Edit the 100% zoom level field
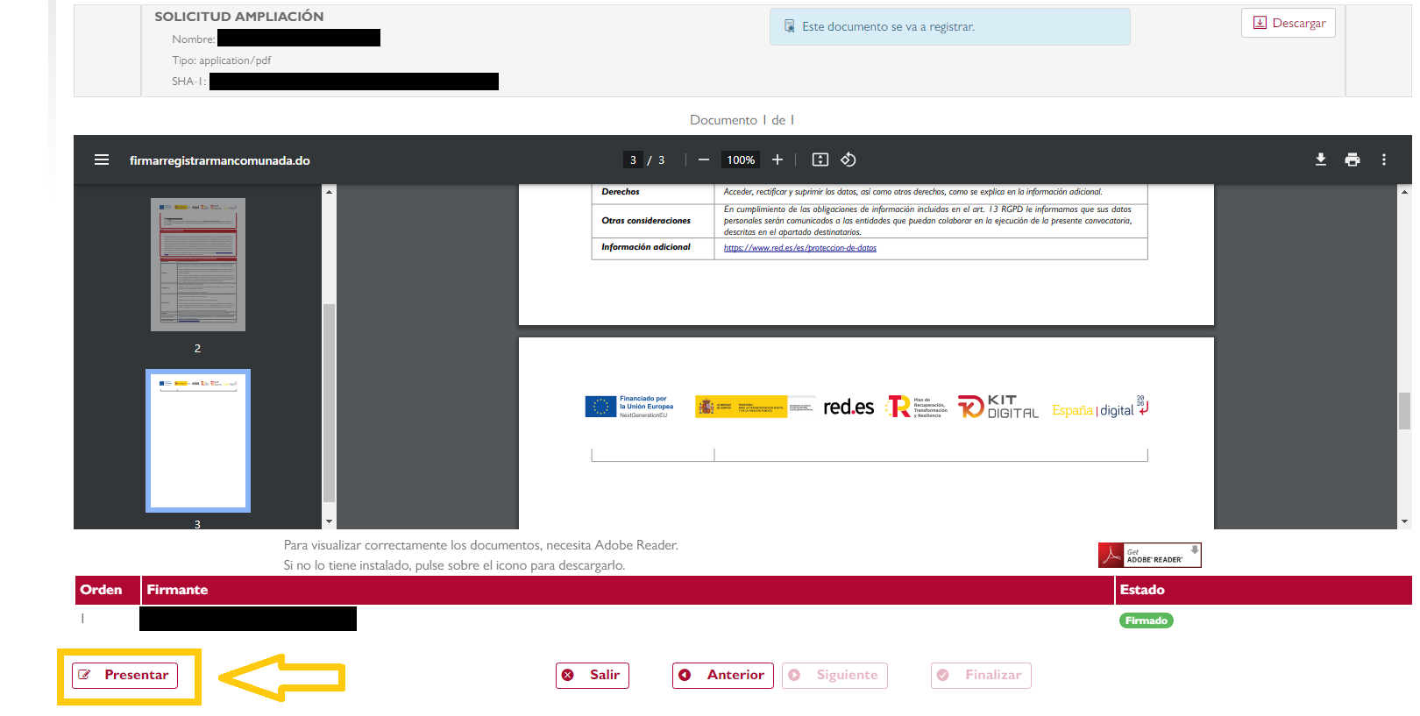The image size is (1420, 716). click(x=741, y=160)
